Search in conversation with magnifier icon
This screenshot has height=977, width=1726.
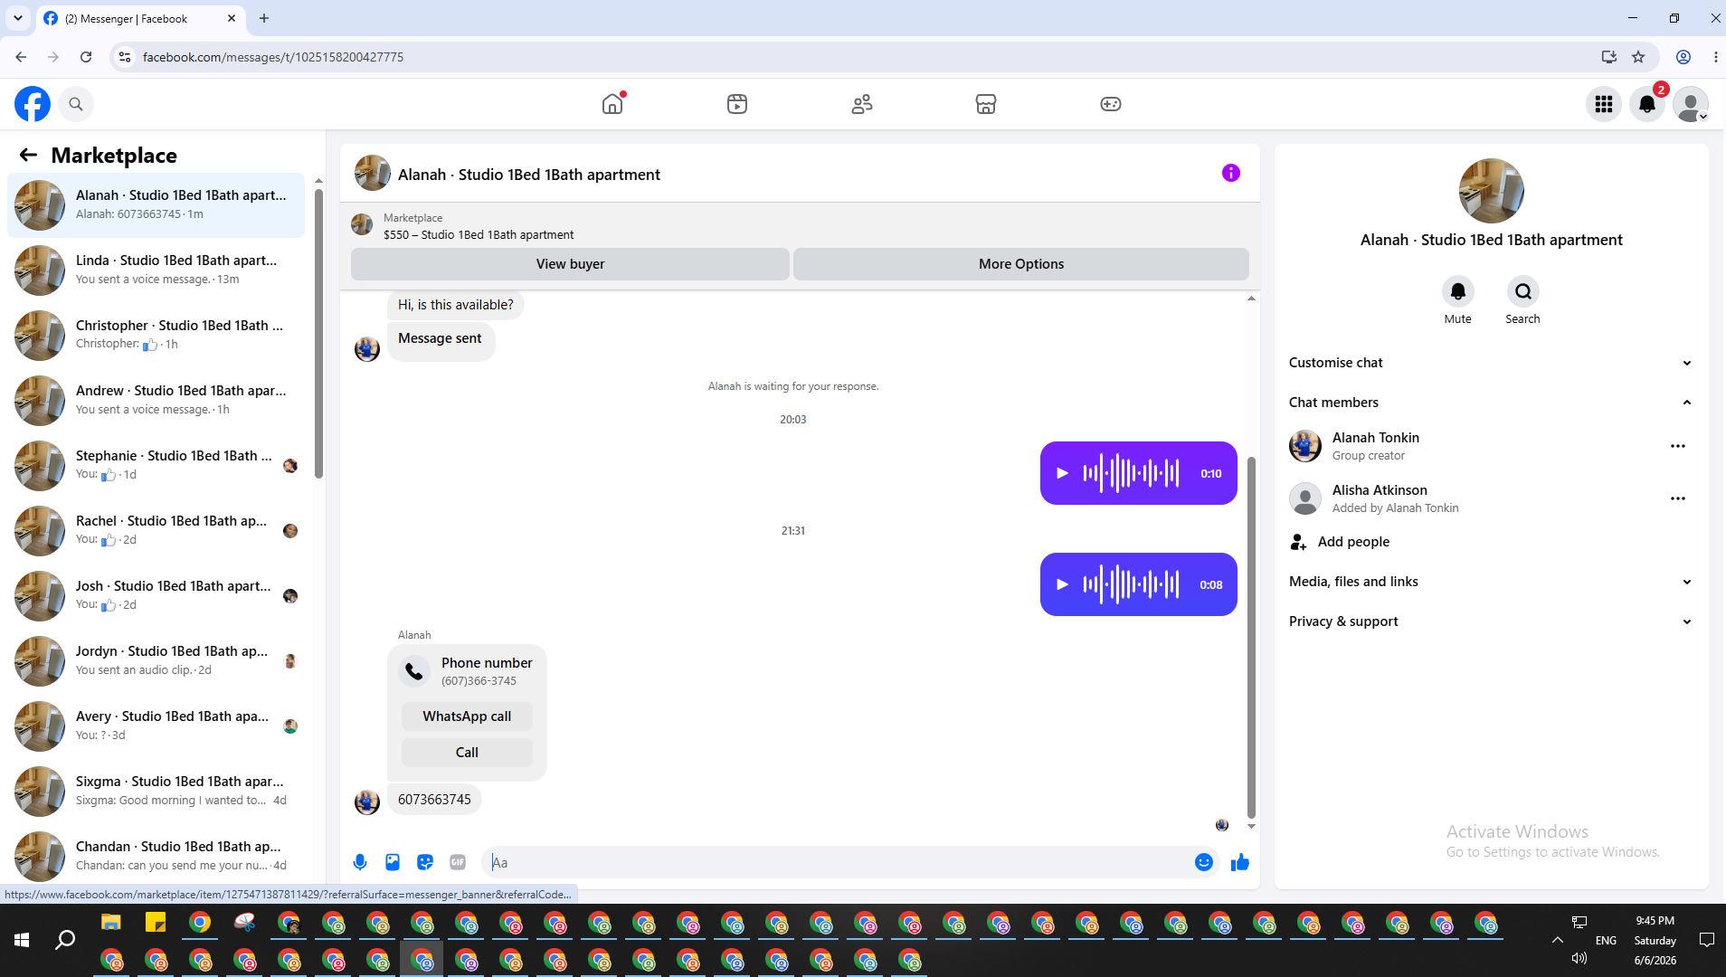tap(1523, 291)
